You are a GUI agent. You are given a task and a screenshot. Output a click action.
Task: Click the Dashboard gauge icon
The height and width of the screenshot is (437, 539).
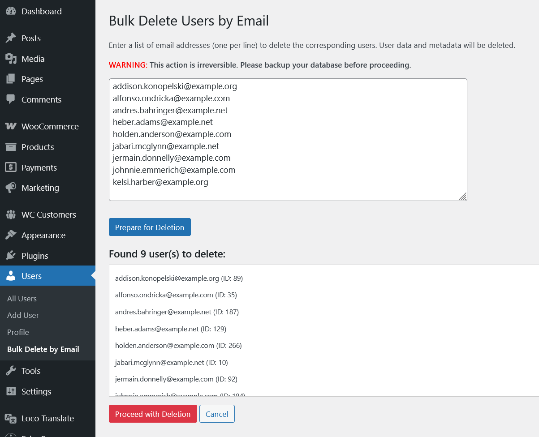click(x=11, y=11)
